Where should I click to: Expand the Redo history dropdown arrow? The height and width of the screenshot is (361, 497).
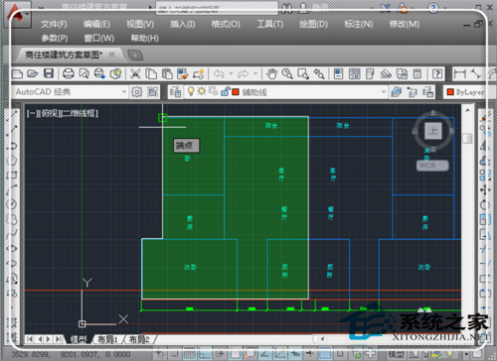point(255,73)
